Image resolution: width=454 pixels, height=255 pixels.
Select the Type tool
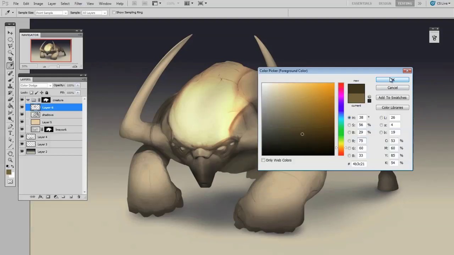[x=10, y=133]
